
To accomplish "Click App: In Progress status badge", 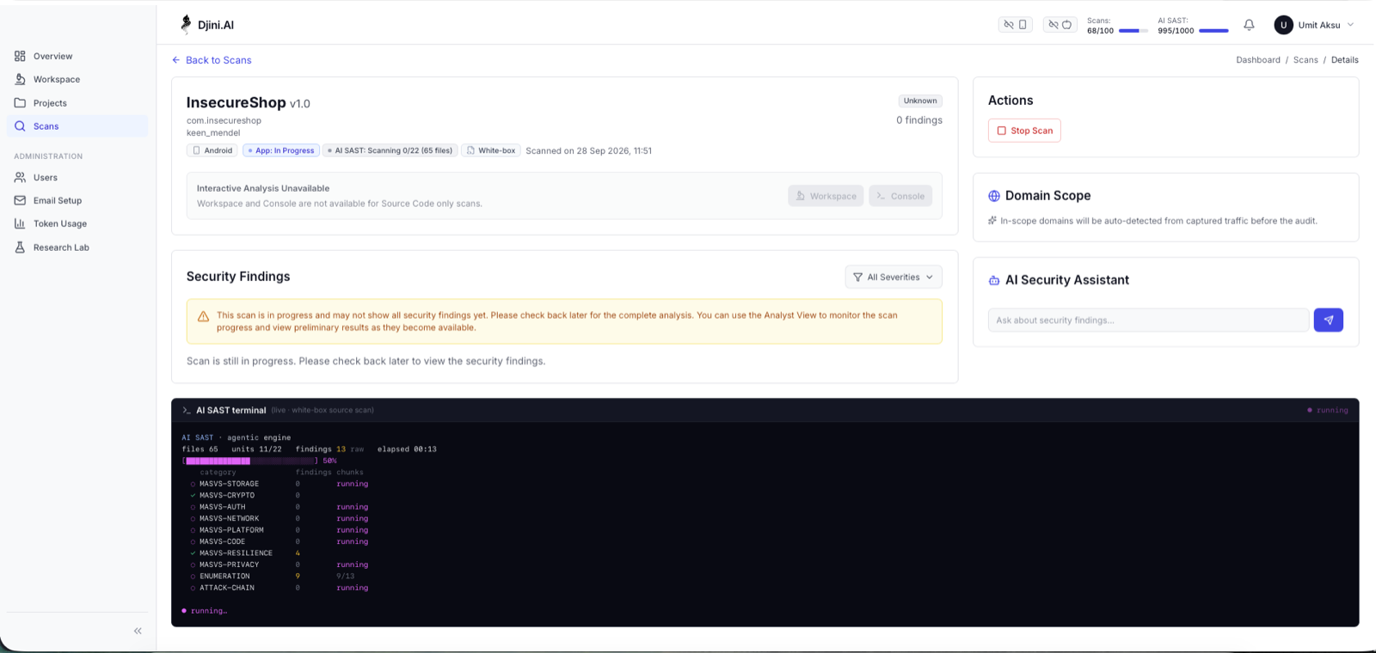I will point(281,150).
